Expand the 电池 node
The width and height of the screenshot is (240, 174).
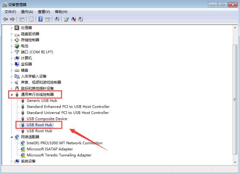(x=11, y=46)
